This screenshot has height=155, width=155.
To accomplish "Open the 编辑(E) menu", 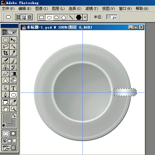I will pos(25,9).
